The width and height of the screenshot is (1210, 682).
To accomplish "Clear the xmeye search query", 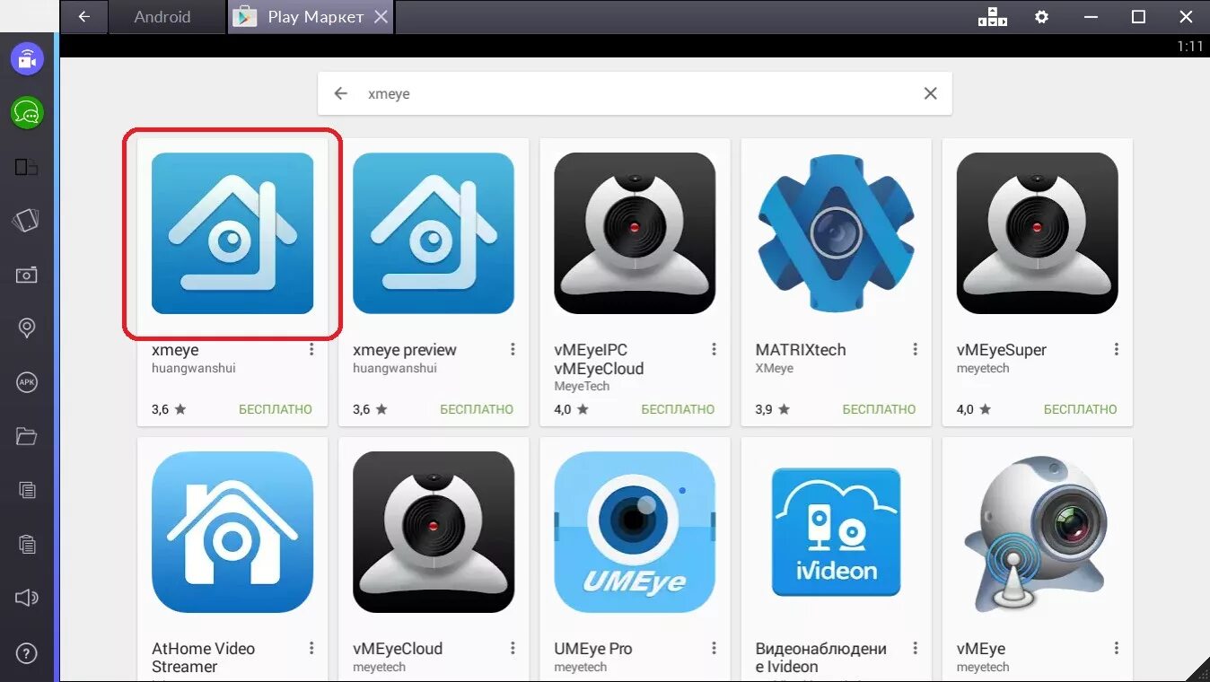I will [x=930, y=93].
